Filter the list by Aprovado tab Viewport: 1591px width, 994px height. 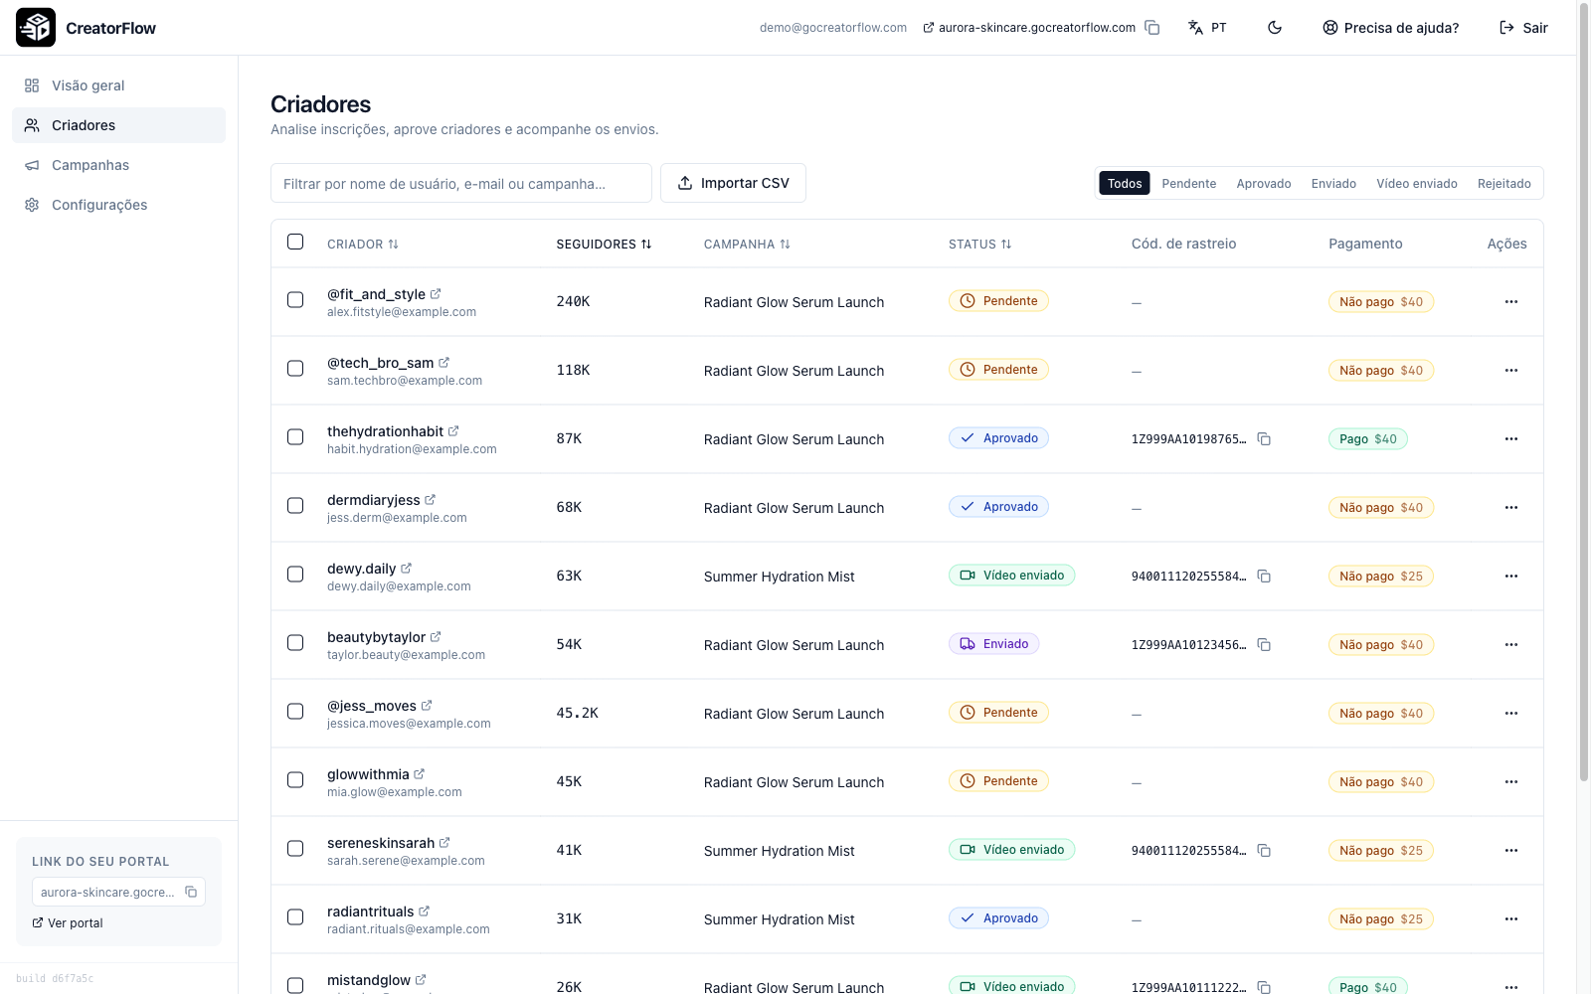pos(1263,184)
